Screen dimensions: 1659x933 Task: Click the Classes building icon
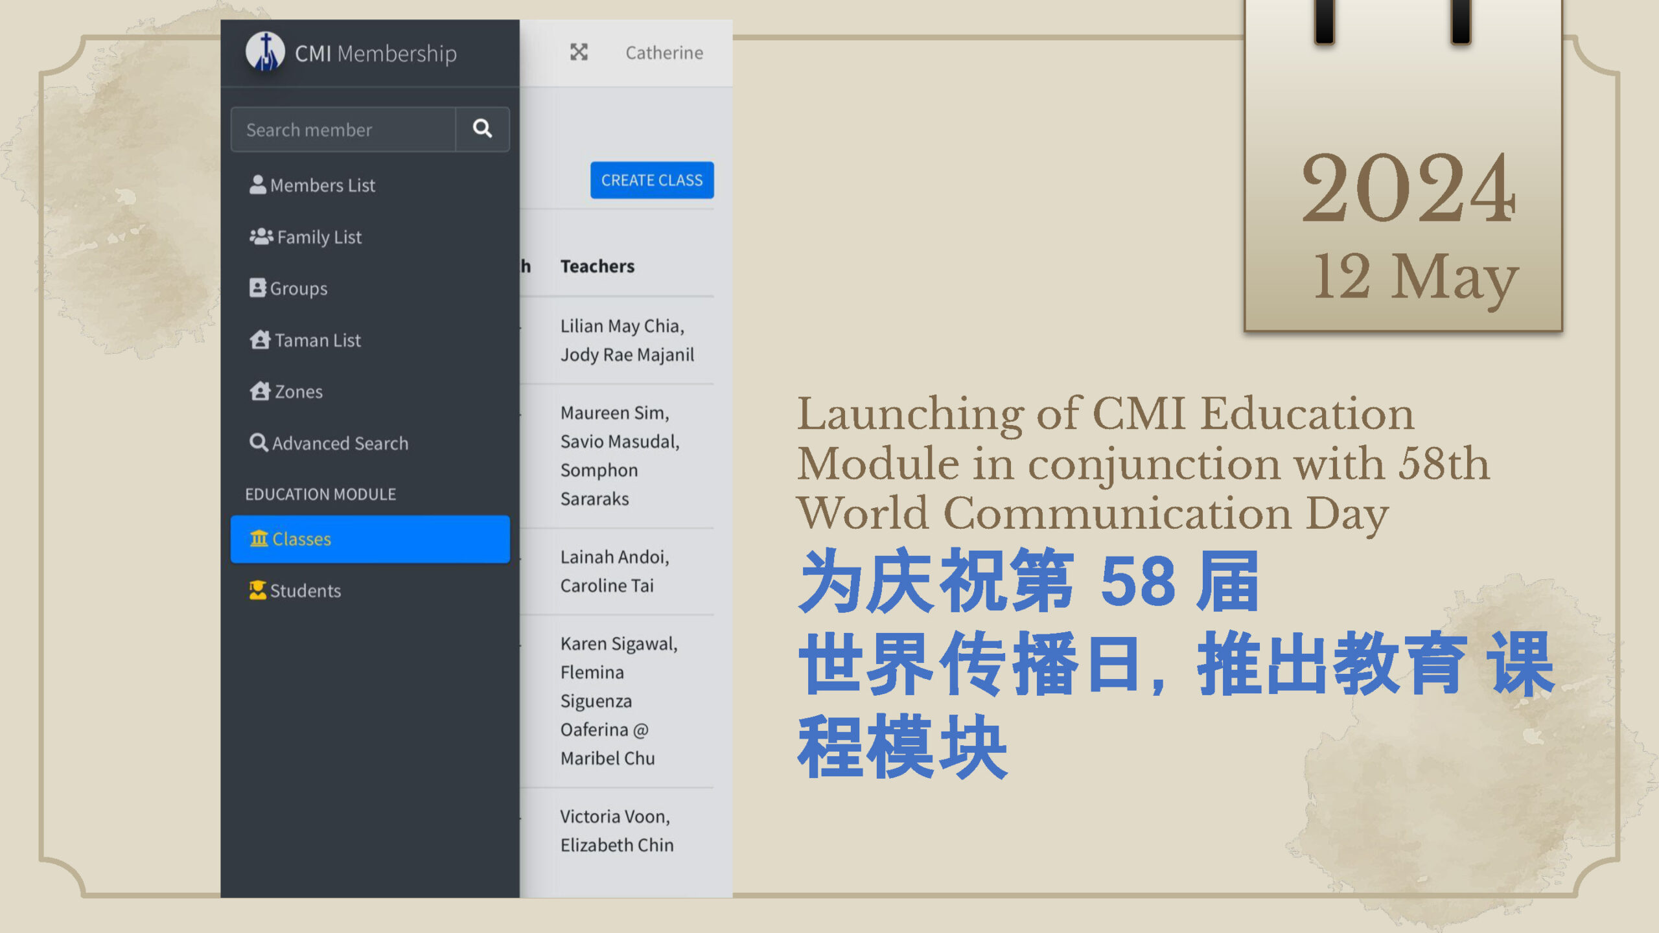(259, 538)
